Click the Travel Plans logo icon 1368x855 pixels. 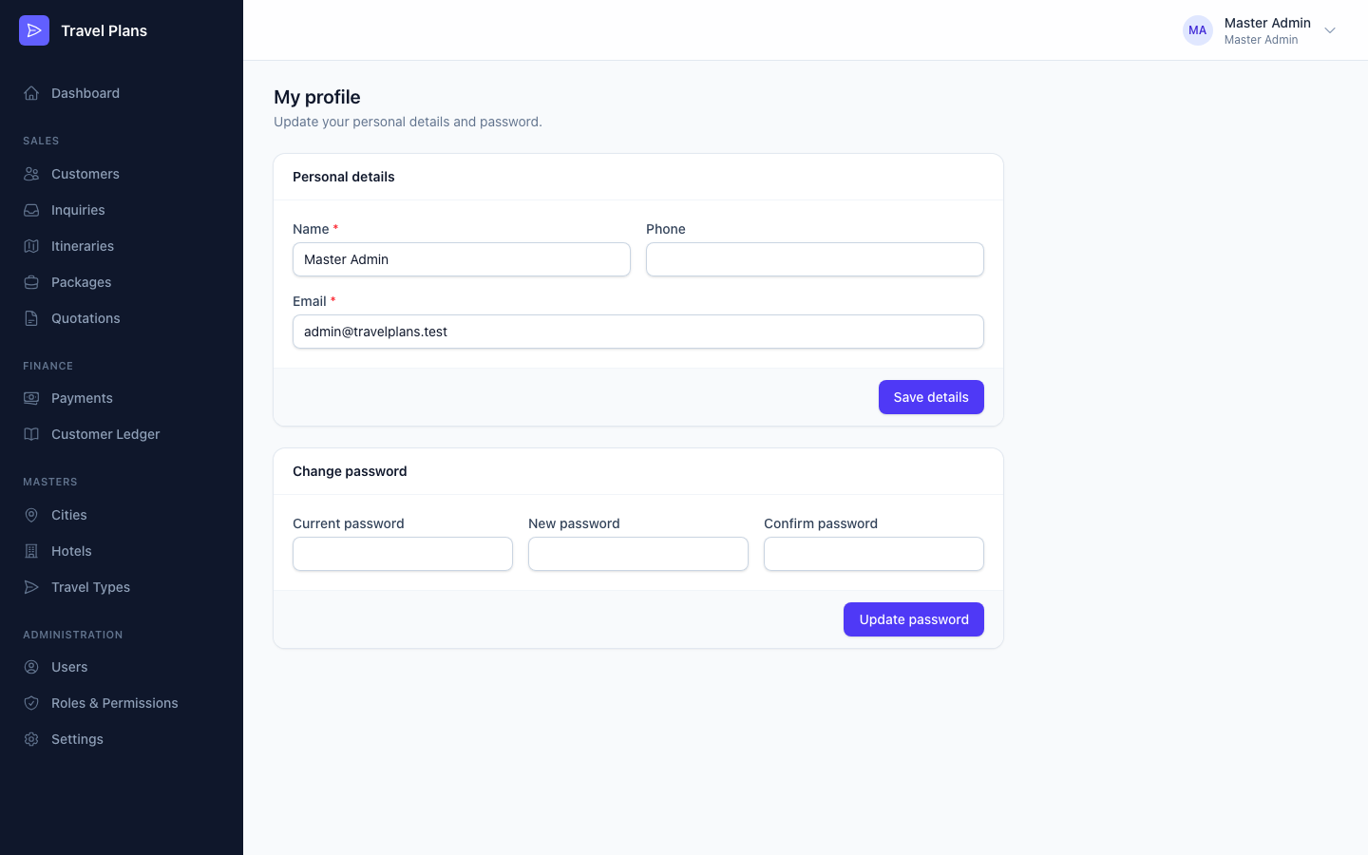click(x=34, y=30)
